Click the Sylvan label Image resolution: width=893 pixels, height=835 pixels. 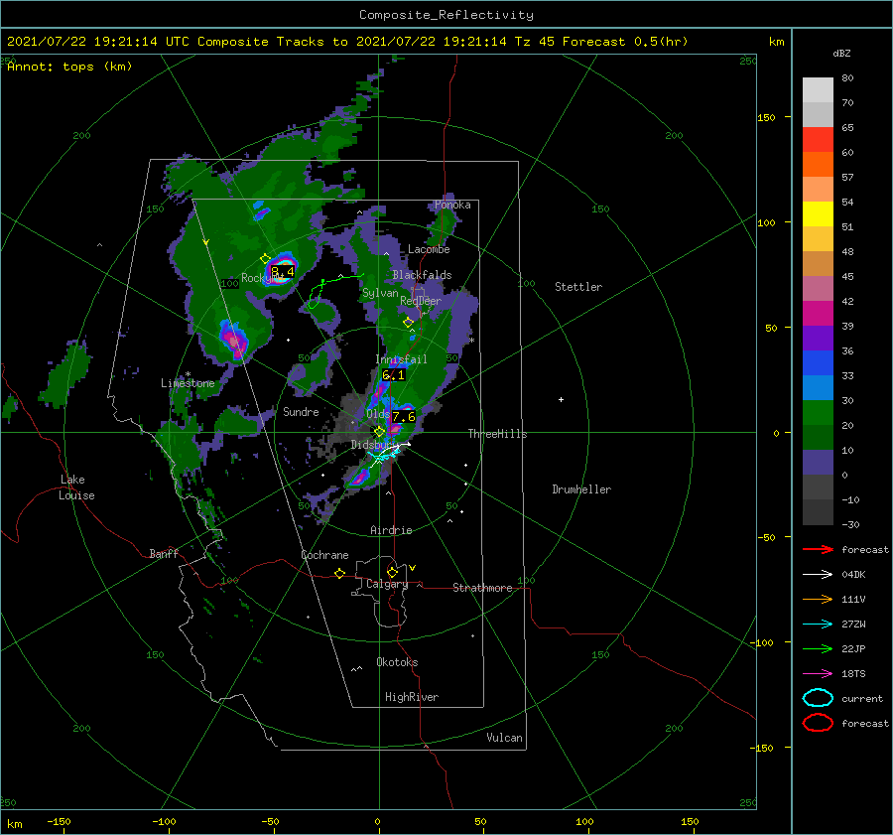click(x=380, y=293)
